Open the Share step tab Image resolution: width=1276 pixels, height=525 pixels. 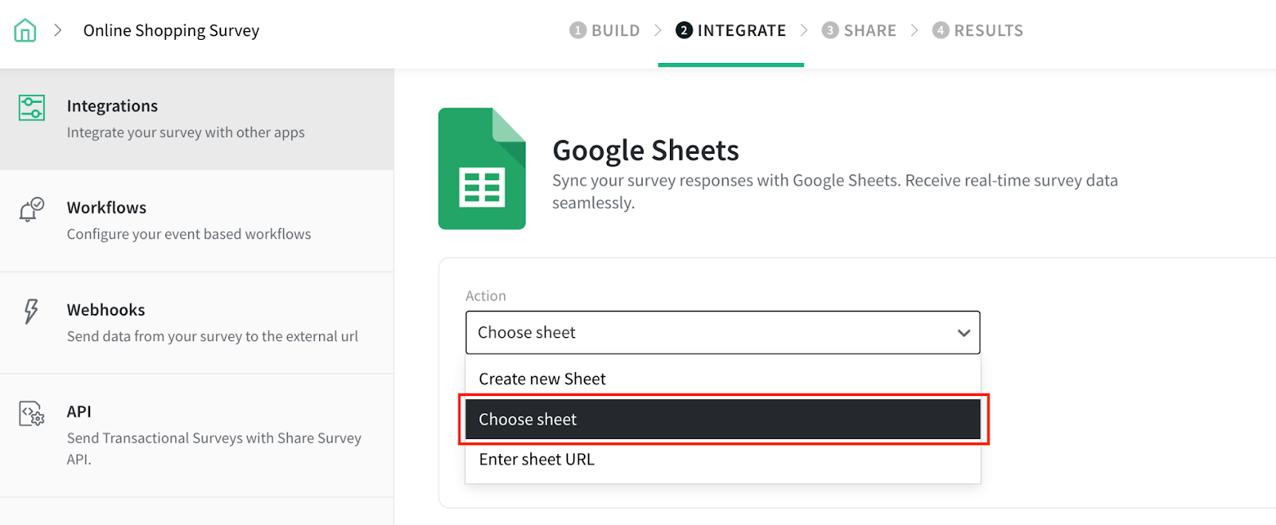pyautogui.click(x=859, y=30)
